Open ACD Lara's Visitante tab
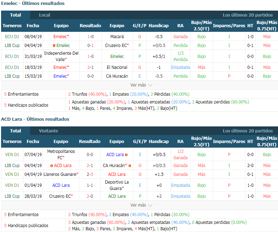Viewport: 278px width, 232px height. point(48,131)
